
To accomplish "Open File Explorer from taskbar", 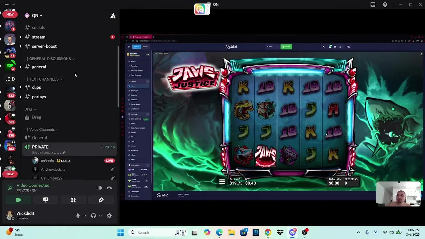I will tap(231, 232).
